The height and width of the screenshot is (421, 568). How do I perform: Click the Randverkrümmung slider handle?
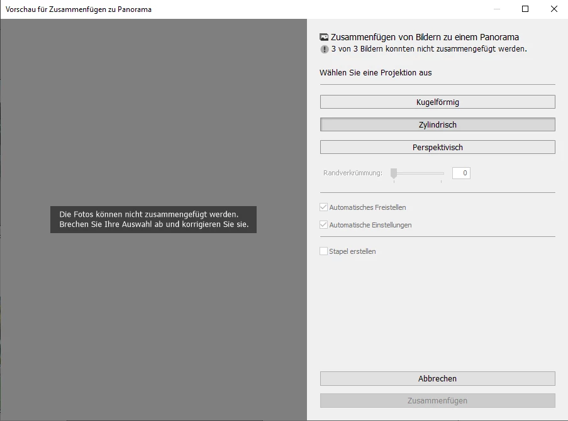(394, 173)
